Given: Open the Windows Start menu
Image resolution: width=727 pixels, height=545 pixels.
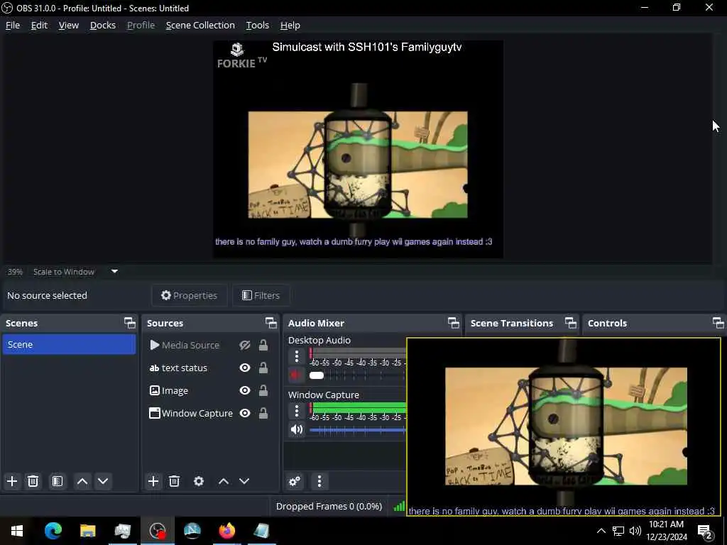Looking at the screenshot, I should pyautogui.click(x=17, y=531).
